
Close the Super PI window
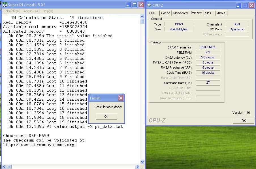pyautogui.click(x=141, y=5)
